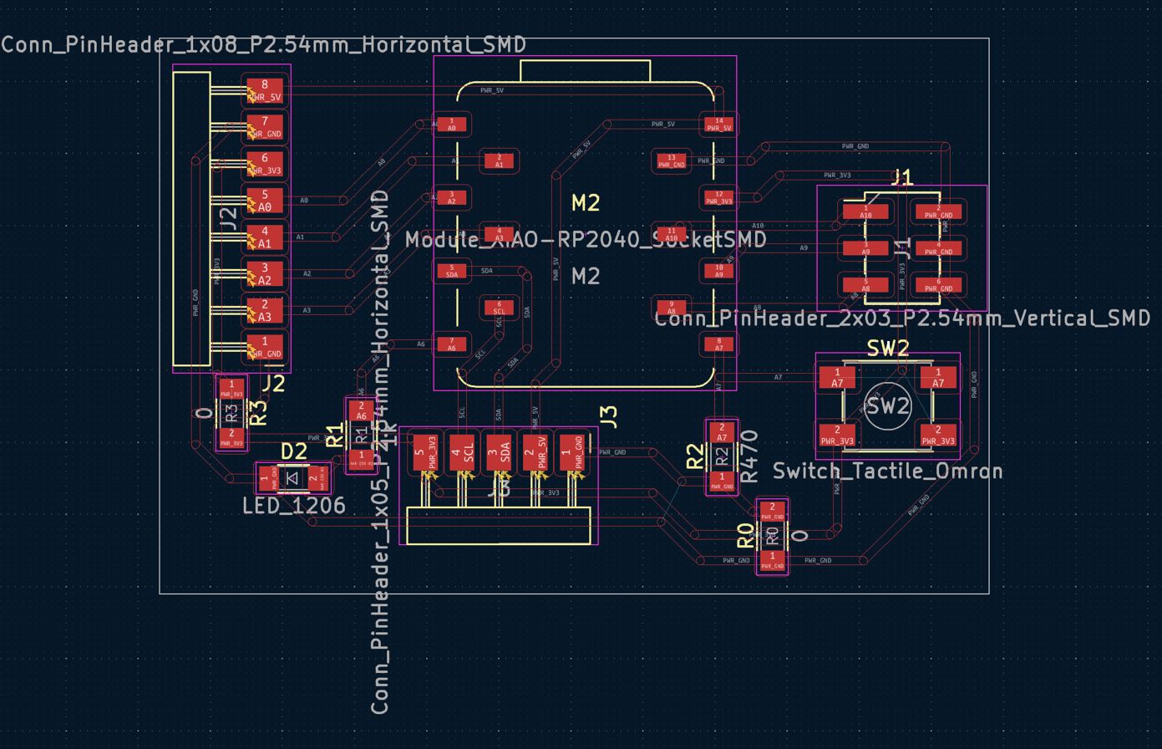Screen dimensions: 1162x749
Task: Select the yellow R2 reference designator
Action: point(696,456)
